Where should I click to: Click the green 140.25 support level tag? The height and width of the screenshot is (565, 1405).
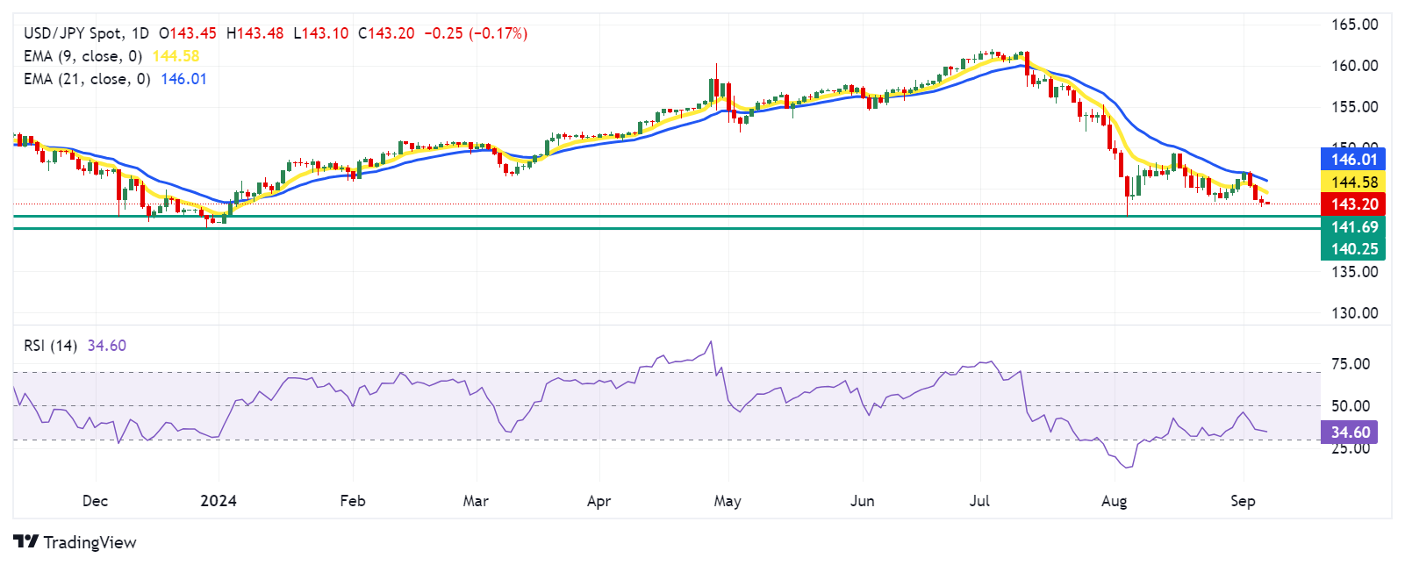pos(1353,249)
